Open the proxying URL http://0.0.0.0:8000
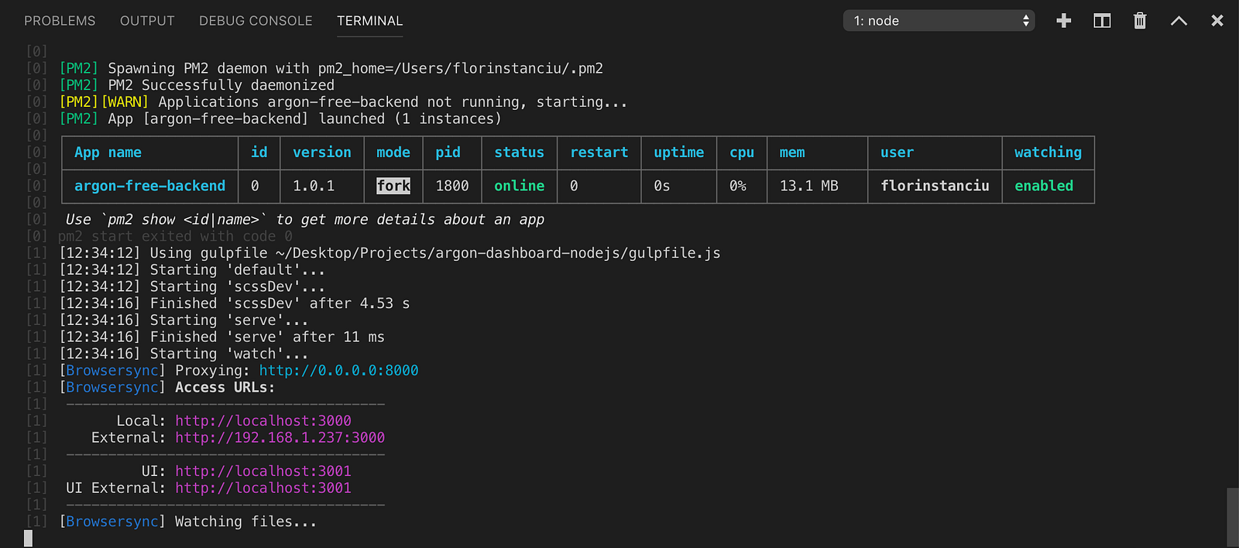 click(338, 371)
